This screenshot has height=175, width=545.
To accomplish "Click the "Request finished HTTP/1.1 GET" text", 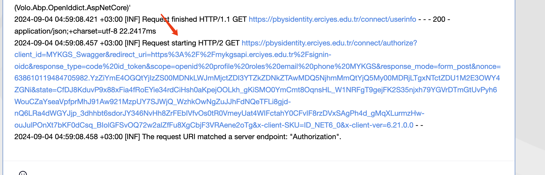I will (194, 19).
